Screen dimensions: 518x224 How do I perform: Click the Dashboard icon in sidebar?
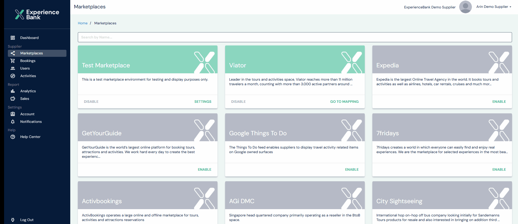tap(13, 38)
